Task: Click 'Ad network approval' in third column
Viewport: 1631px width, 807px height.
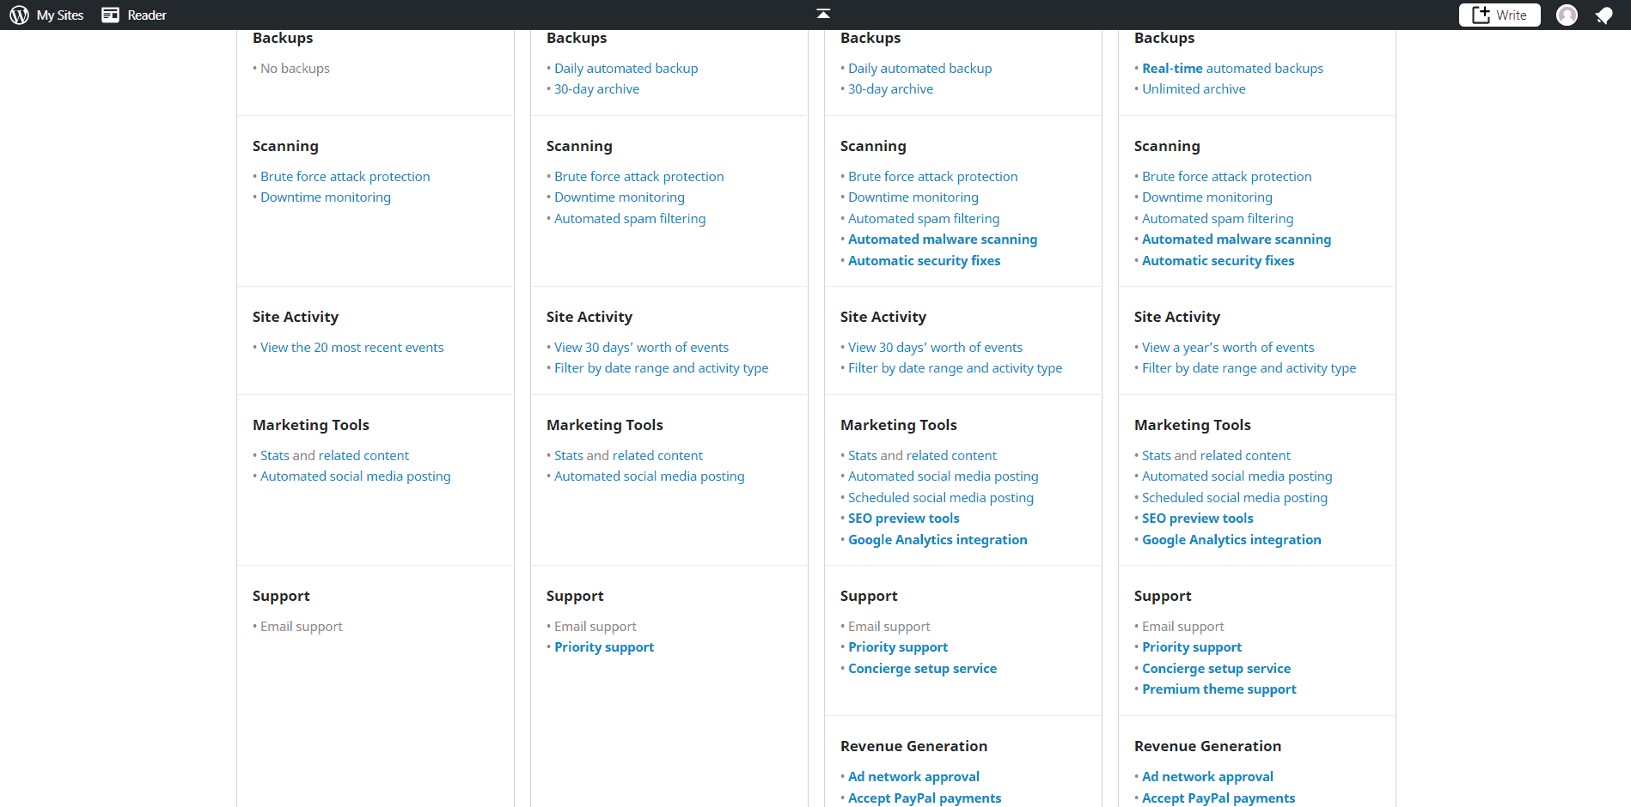Action: tap(913, 777)
